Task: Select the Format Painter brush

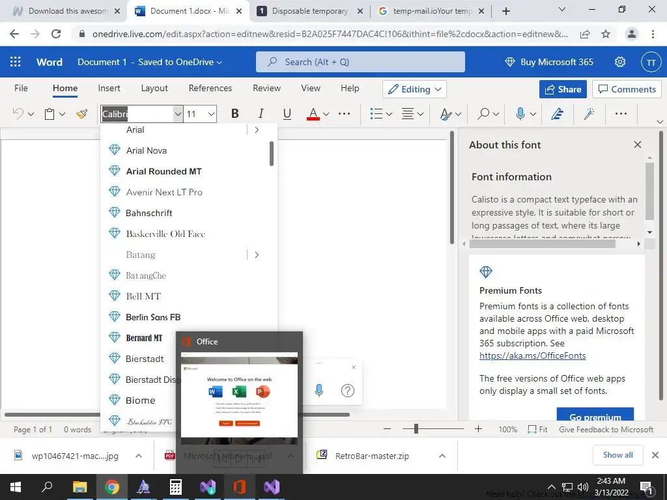Action: [81, 113]
